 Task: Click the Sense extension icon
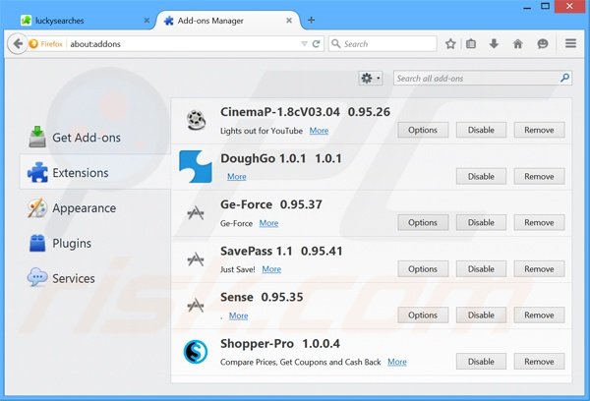pos(196,305)
